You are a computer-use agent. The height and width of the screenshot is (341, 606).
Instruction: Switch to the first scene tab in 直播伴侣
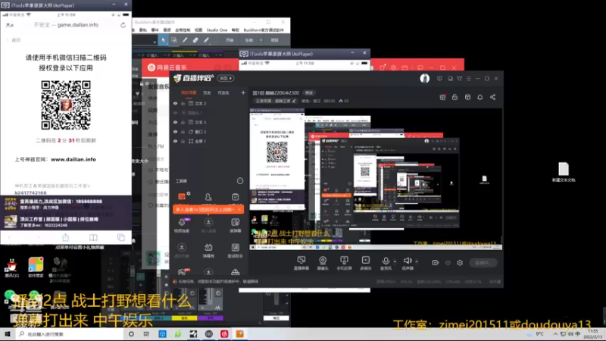coord(189,92)
